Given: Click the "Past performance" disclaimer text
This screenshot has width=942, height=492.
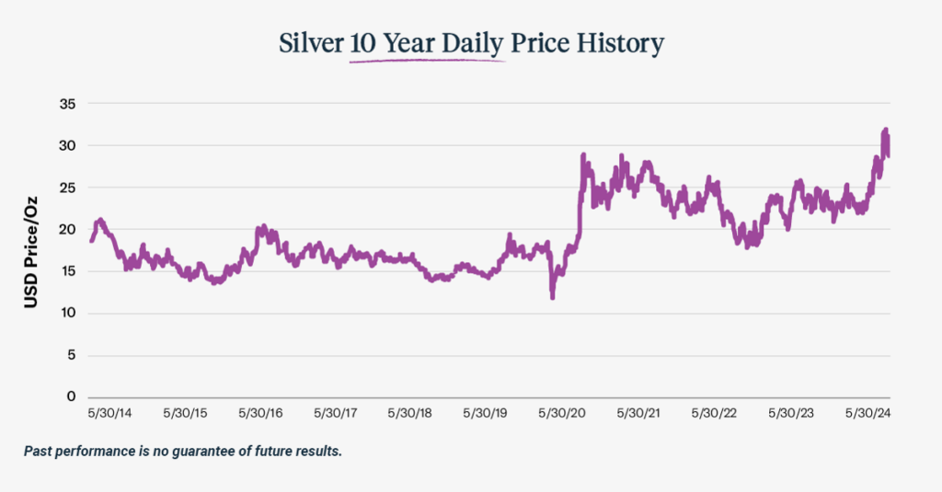Looking at the screenshot, I should pos(183,452).
